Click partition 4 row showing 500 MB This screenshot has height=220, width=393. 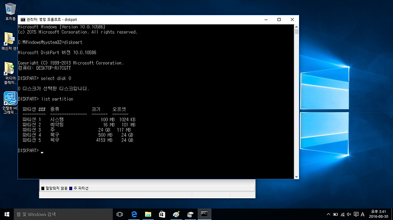(78, 135)
